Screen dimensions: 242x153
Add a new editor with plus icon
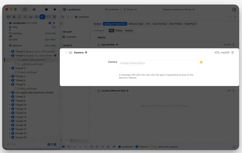point(235,17)
